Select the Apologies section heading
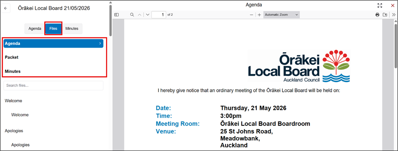Image resolution: width=398 pixels, height=151 pixels. pyautogui.click(x=14, y=131)
